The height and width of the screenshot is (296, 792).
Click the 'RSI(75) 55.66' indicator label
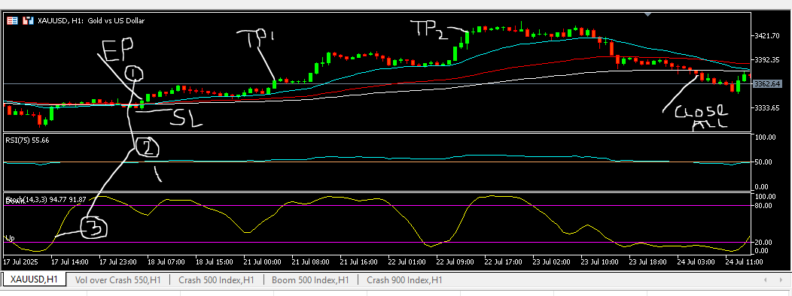coord(27,140)
